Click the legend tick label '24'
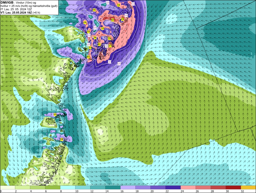This screenshot has height=193, width=256. (182, 191)
